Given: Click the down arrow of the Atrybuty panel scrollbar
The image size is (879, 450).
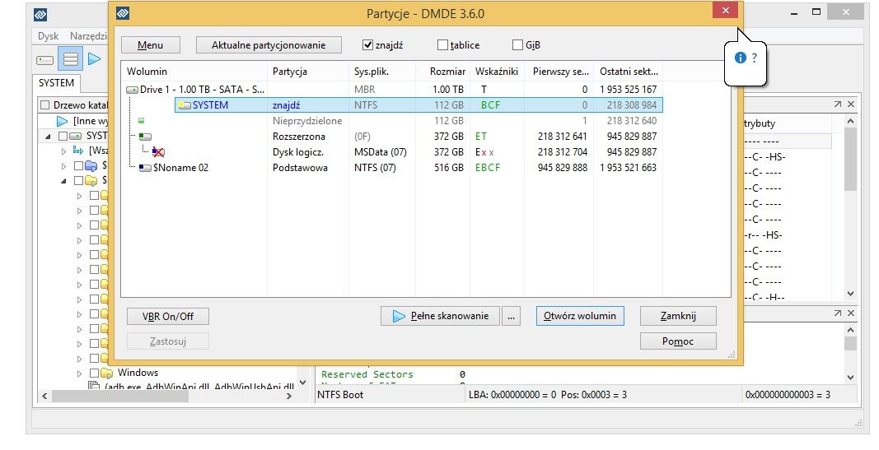Looking at the screenshot, I should (x=850, y=294).
